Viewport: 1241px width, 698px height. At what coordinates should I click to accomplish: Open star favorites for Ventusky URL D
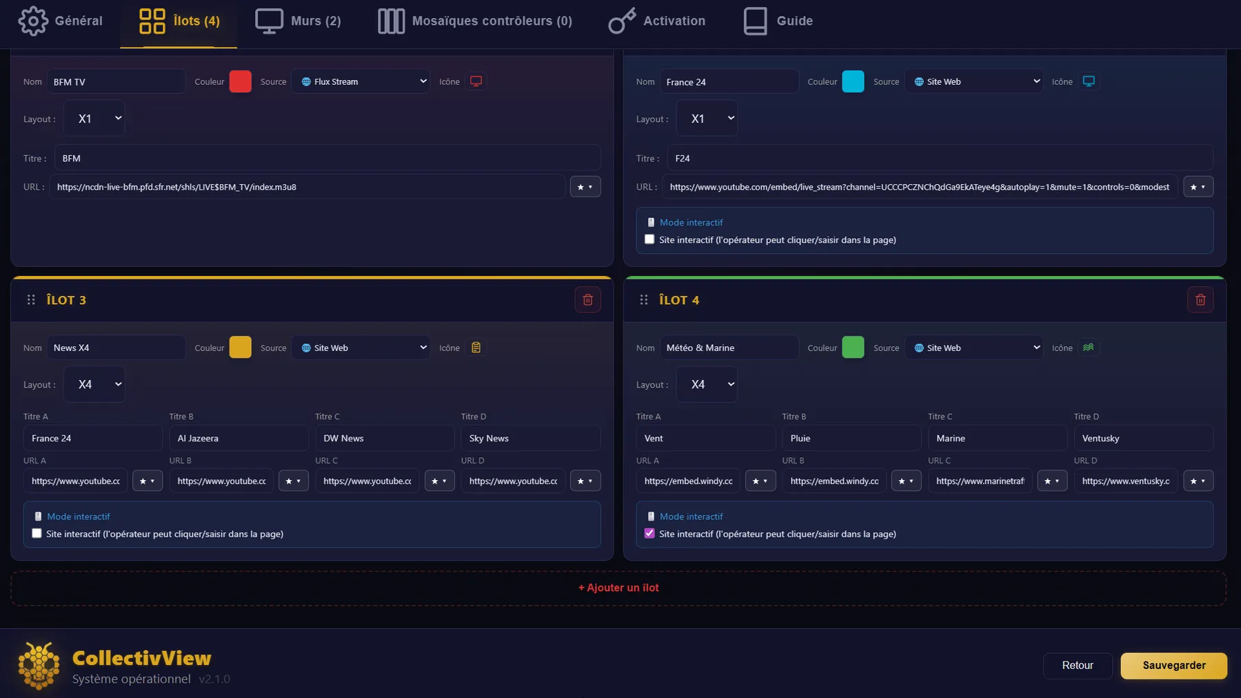click(x=1198, y=481)
